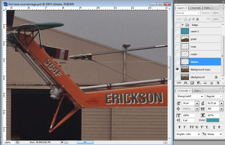
Task: Show the grass layer visibility
Action: pos(177,39)
